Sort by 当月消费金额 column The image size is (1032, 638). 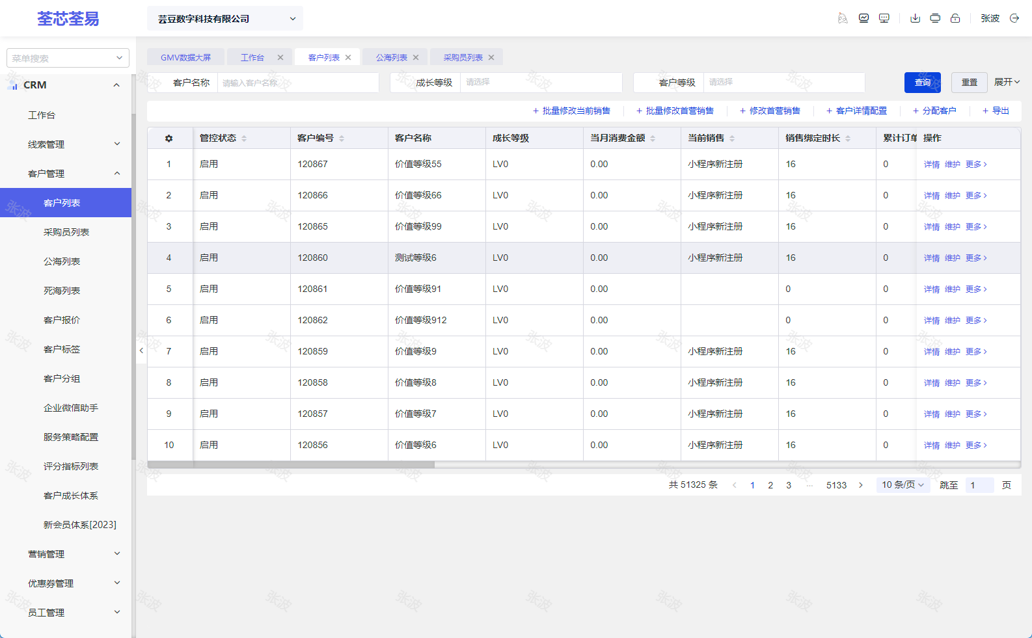pos(653,139)
